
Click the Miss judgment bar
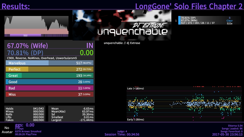[x=49, y=94]
